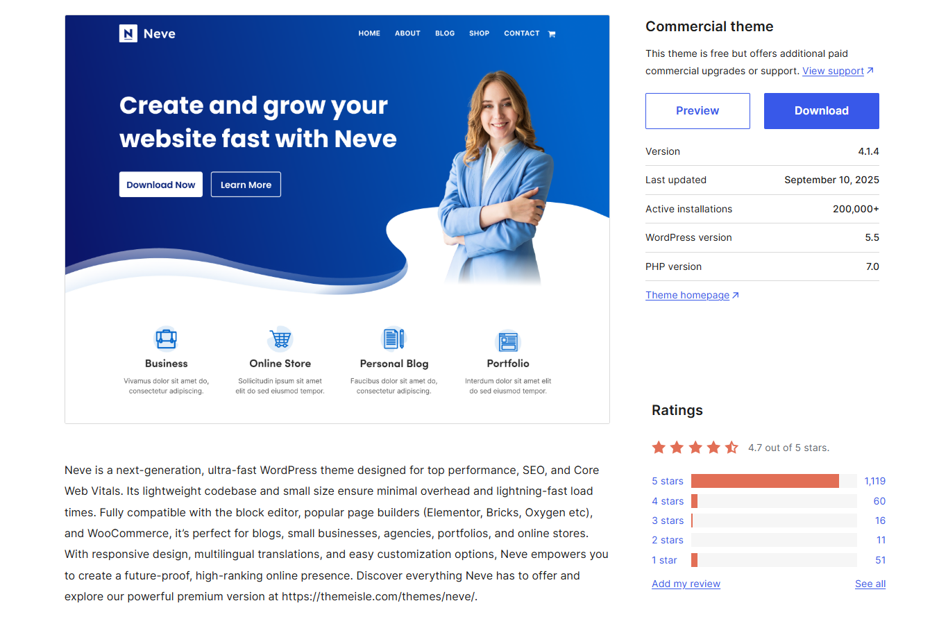The image size is (939, 635).
Task: Click the rating stars display
Action: 695,448
